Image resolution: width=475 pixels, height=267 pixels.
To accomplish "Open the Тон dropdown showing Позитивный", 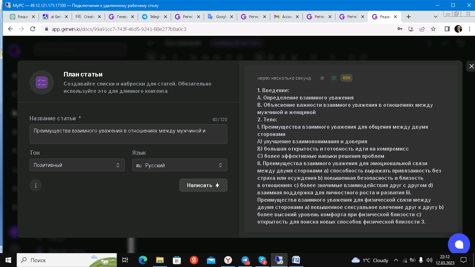I will (77, 165).
